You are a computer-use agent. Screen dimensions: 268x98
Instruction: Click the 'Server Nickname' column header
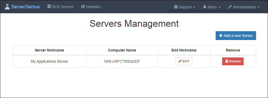(x=49, y=50)
